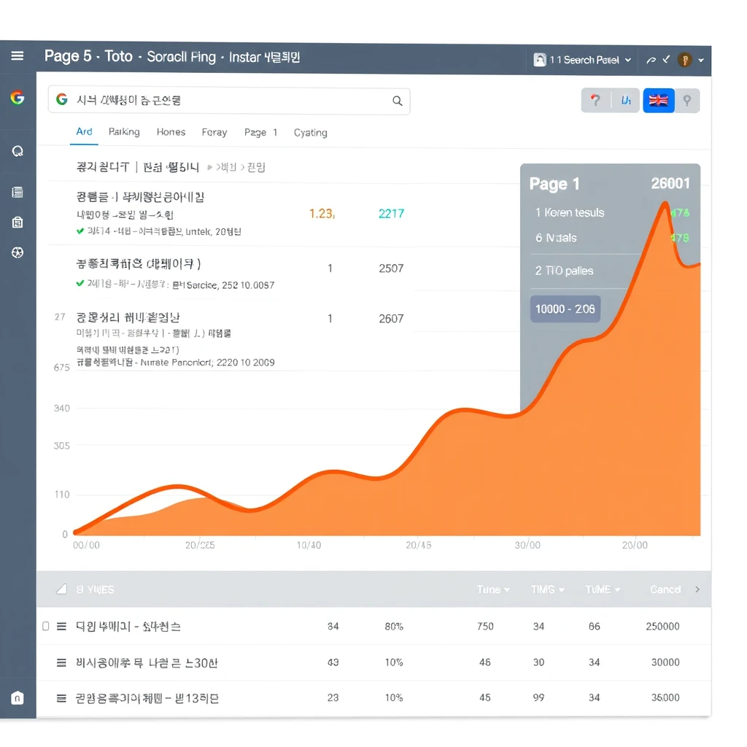The height and width of the screenshot is (747, 747).
Task: Click the red question mark button
Action: 596,101
